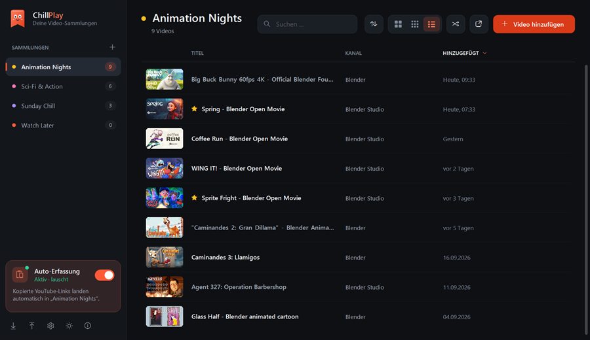Click date vor 5 Tagen
This screenshot has width=590, height=340.
pos(458,228)
